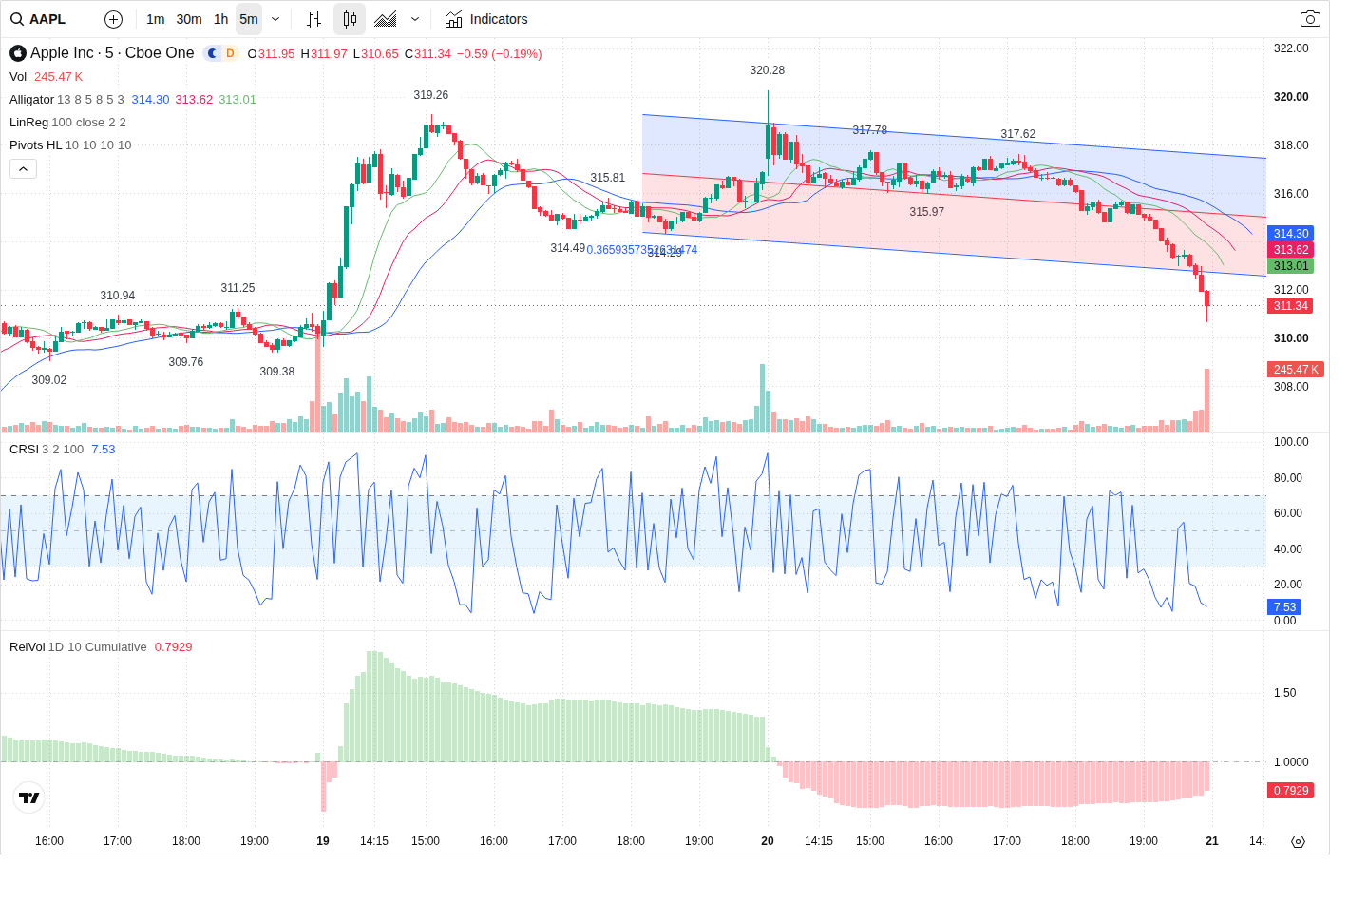Click the 21 date marker on time axis

1212,841
